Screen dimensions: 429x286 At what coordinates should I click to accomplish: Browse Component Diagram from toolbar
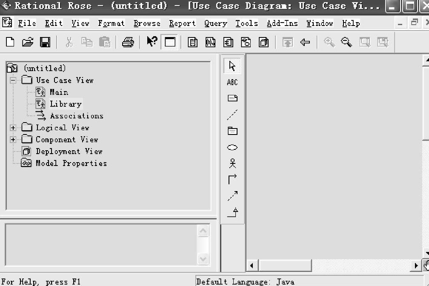(228, 43)
